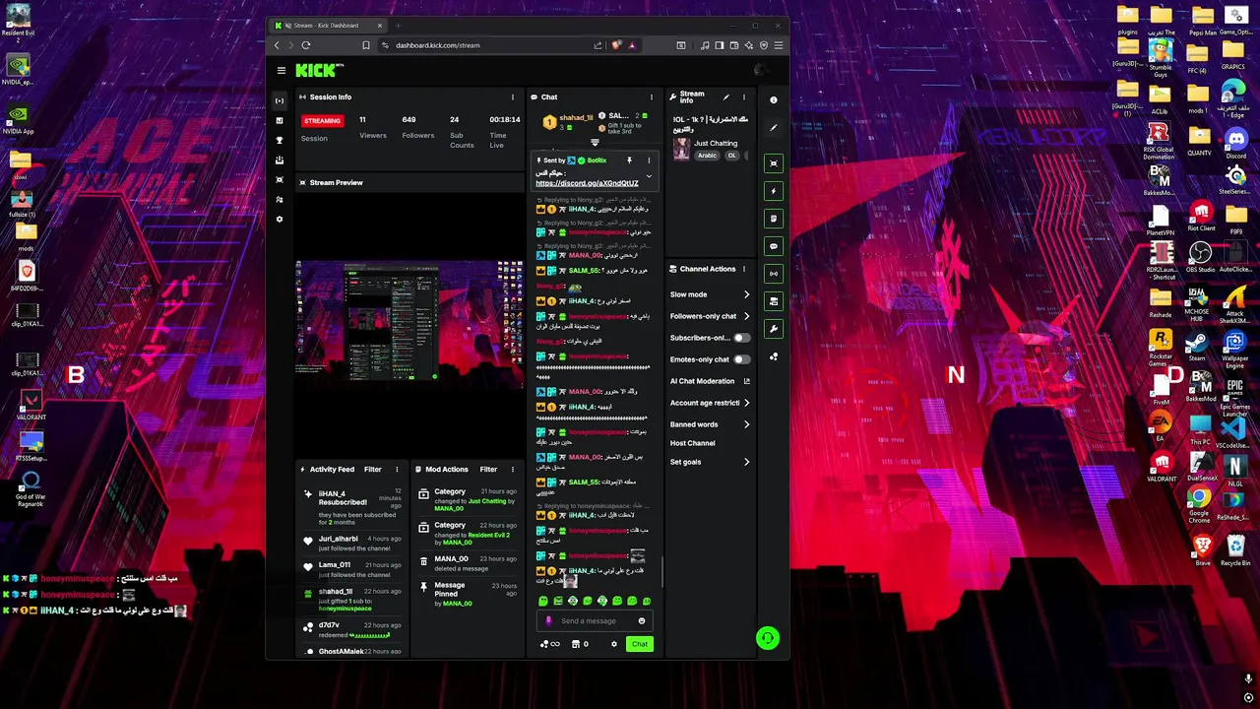
Task: Toggle Emotes-only chat switch
Action: point(741,359)
